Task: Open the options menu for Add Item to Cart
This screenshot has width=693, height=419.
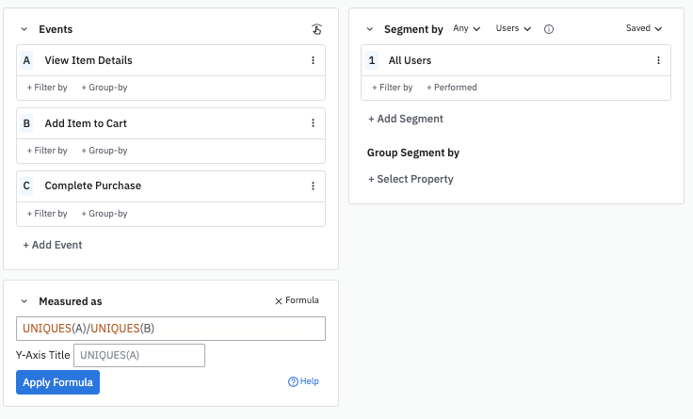Action: (313, 123)
